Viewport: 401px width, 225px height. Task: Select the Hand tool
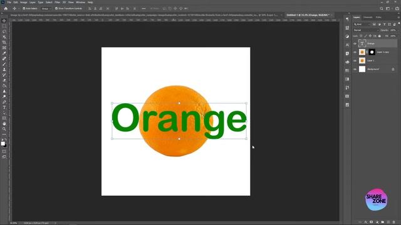[x=4, y=124]
